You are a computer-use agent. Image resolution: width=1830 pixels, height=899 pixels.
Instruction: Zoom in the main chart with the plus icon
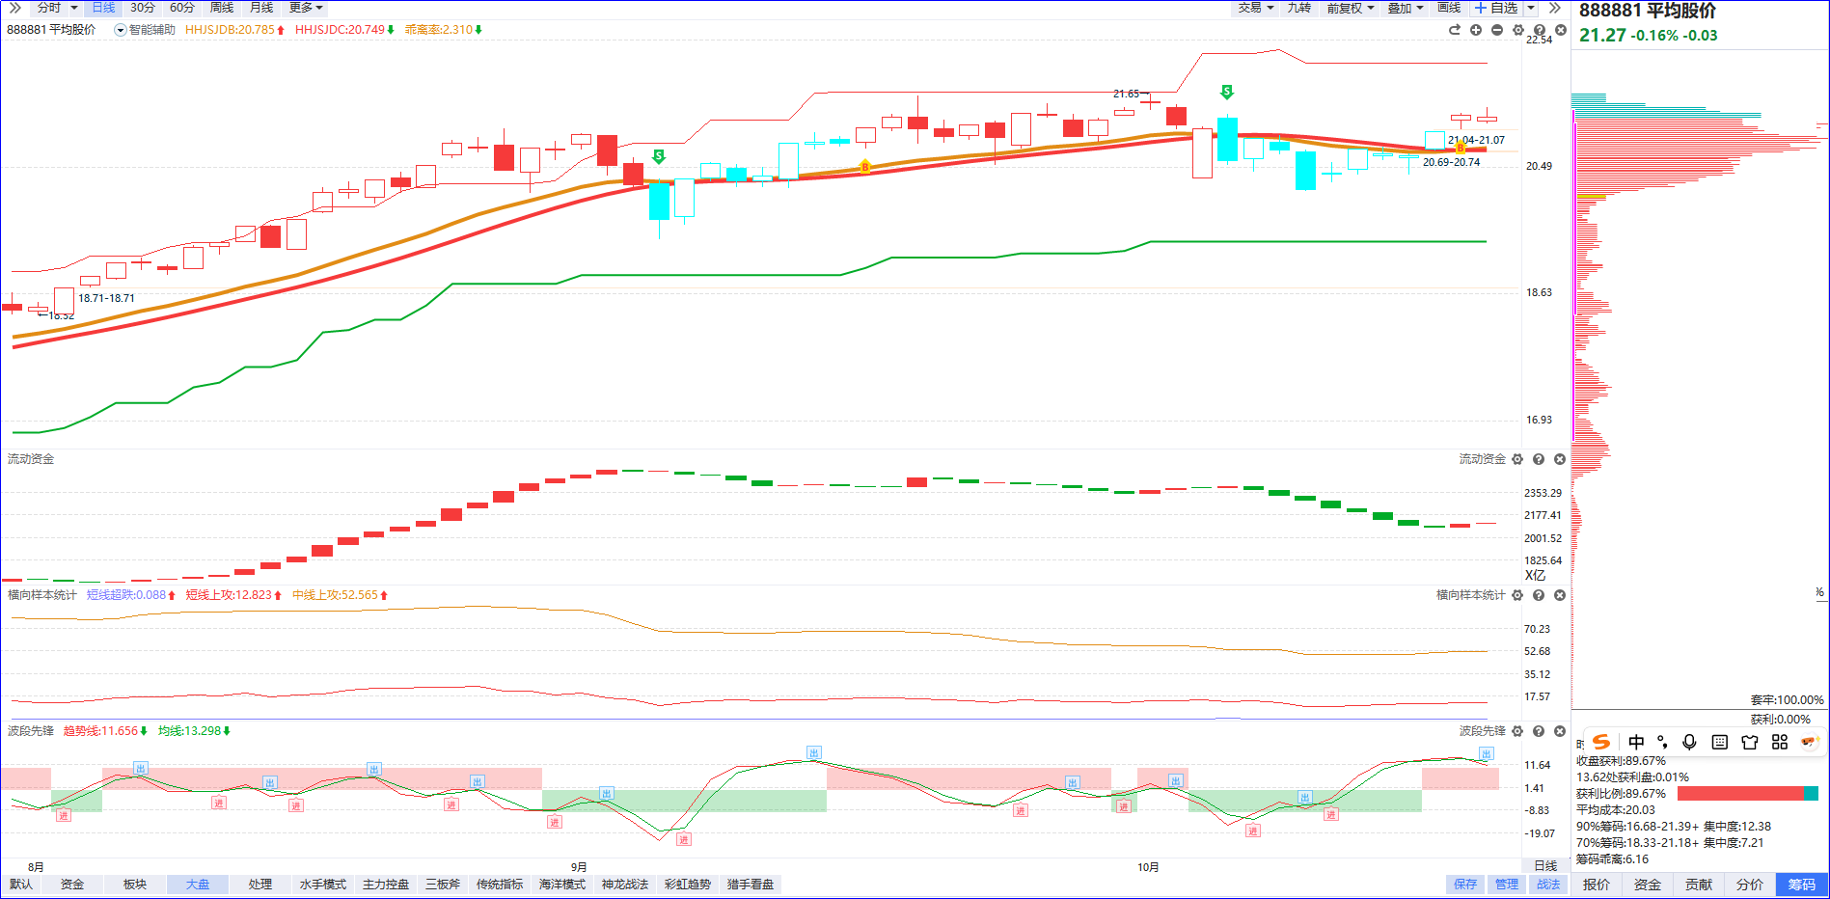tap(1476, 30)
